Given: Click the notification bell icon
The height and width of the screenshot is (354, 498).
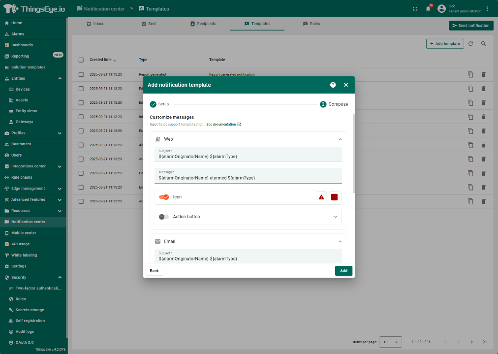Looking at the screenshot, I should click(428, 9).
